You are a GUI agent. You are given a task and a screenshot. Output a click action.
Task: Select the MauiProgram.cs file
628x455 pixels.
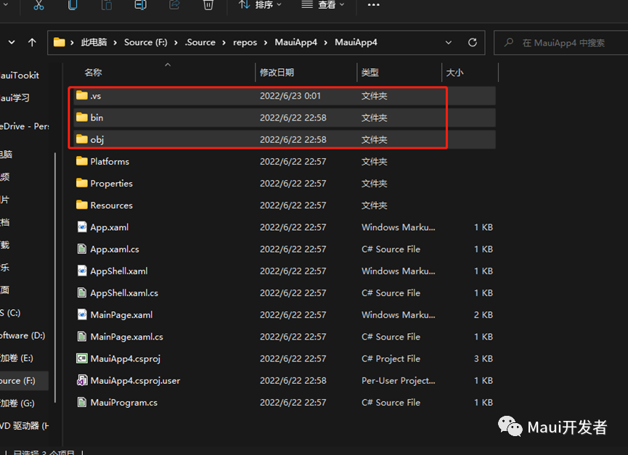point(123,403)
